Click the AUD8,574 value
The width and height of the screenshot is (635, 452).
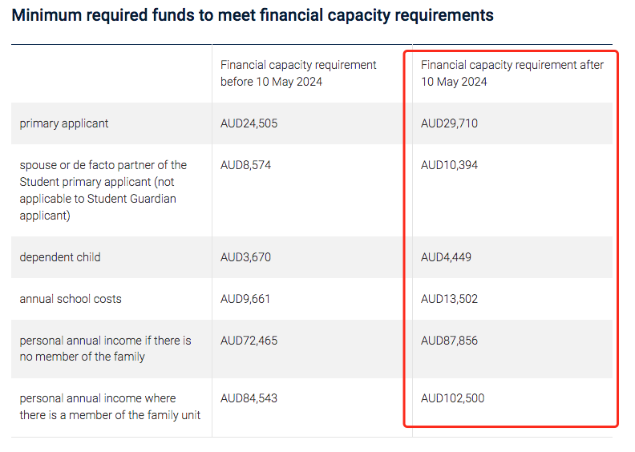246,165
